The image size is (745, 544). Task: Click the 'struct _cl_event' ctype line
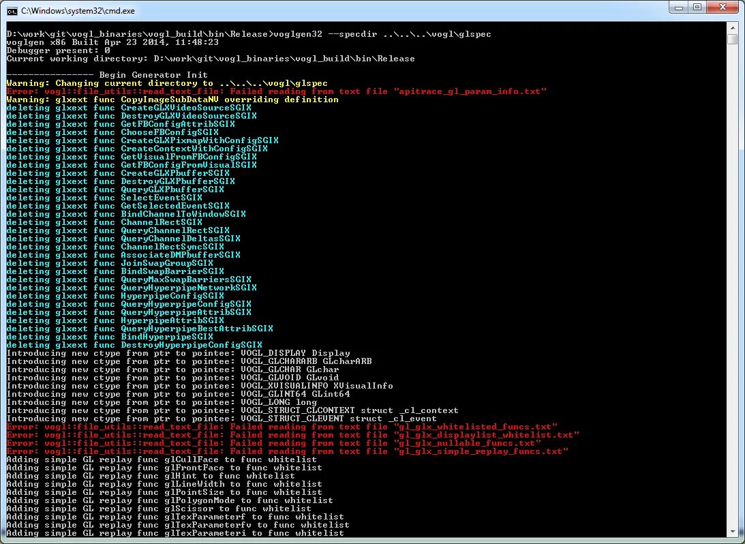pyautogui.click(x=222, y=418)
